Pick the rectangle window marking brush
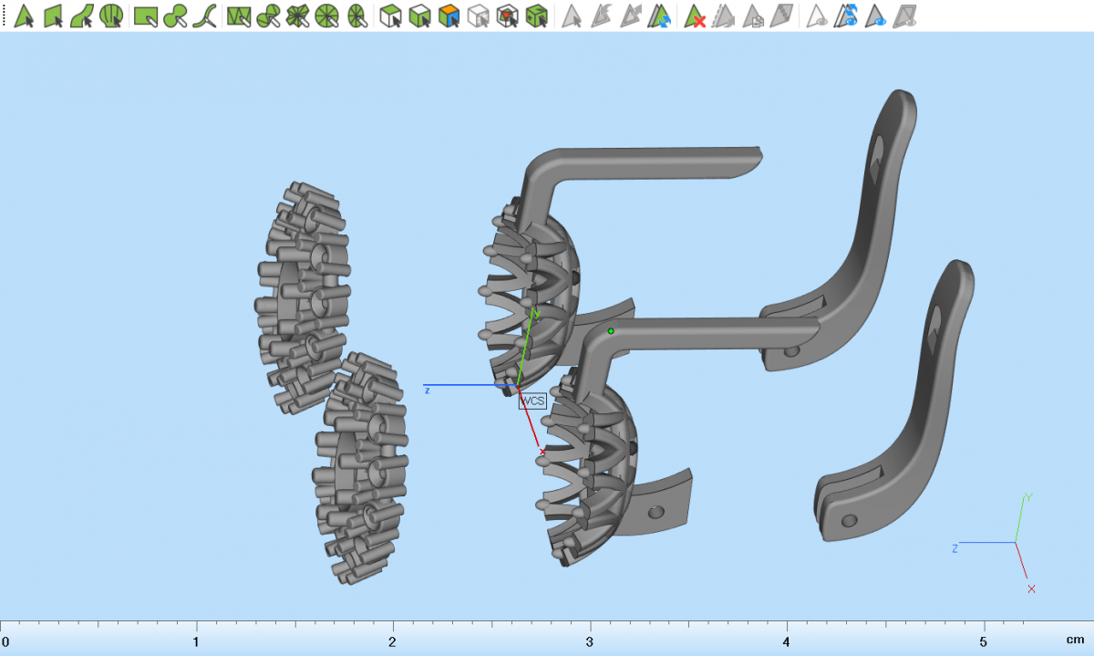 (x=145, y=16)
